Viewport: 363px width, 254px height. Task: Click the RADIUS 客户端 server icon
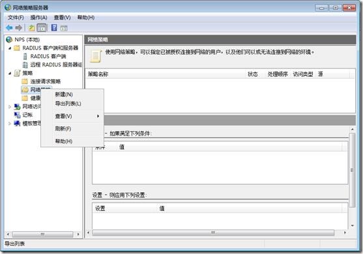[x=25, y=56]
